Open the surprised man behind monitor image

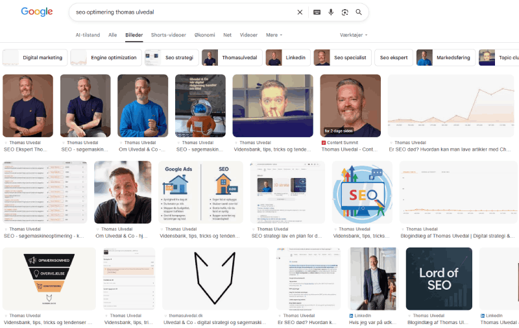[272, 106]
